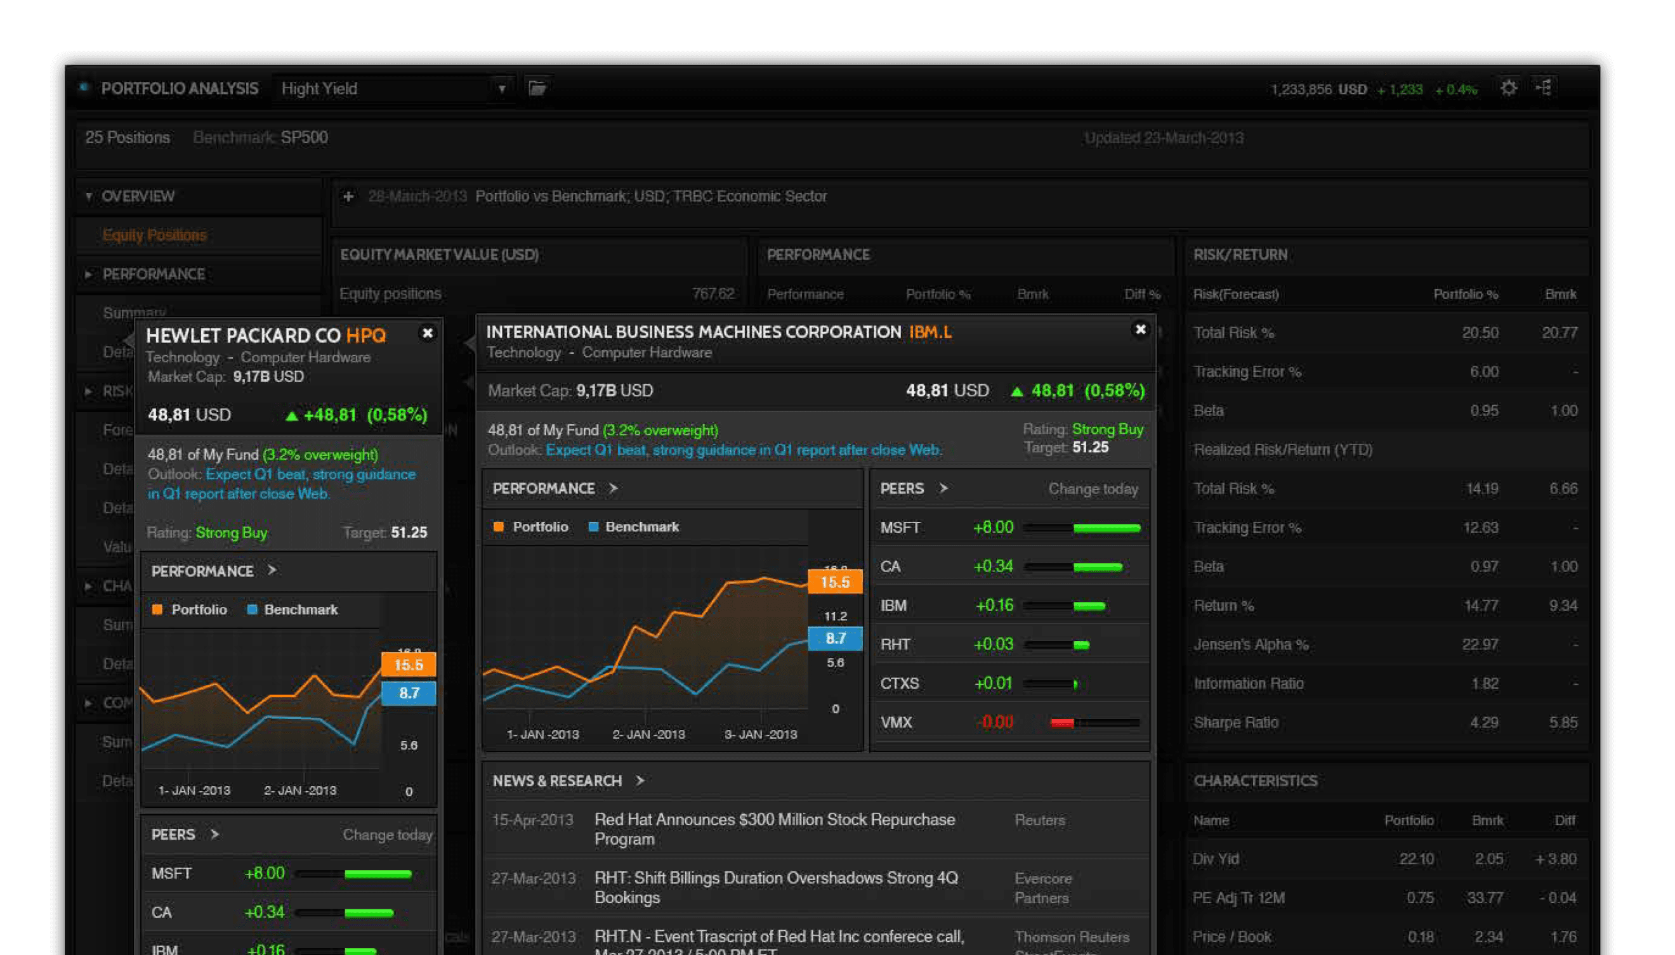Click News & Research arrow icon
The image size is (1675, 955).
coord(640,781)
